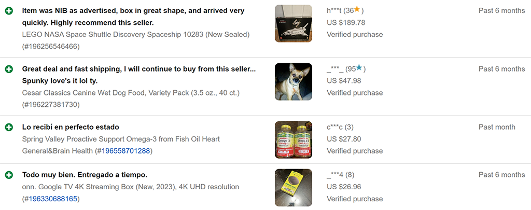Click Spring Valley Omega-3 item title

point(121,139)
